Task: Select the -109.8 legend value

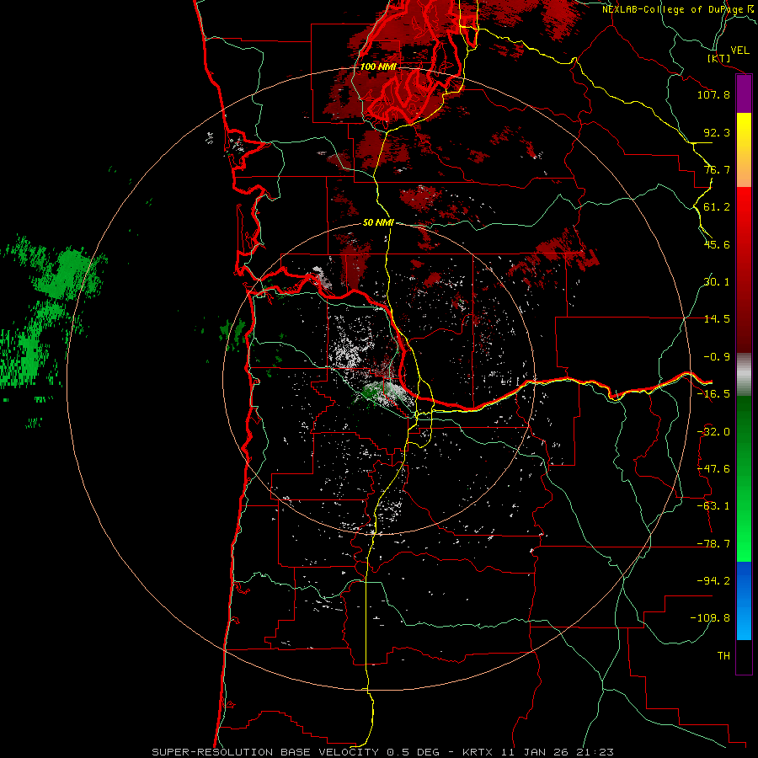Action: (710, 618)
